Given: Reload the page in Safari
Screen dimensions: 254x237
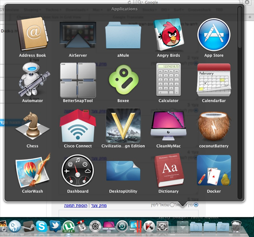Looking at the screenshot, I should (x=129, y=2).
